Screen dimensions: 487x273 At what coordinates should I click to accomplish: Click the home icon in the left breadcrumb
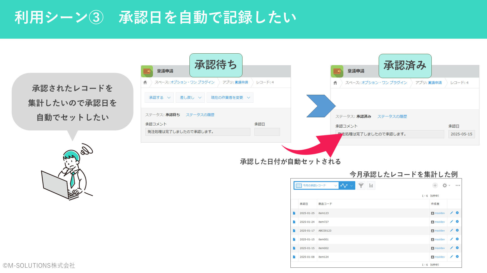point(145,82)
